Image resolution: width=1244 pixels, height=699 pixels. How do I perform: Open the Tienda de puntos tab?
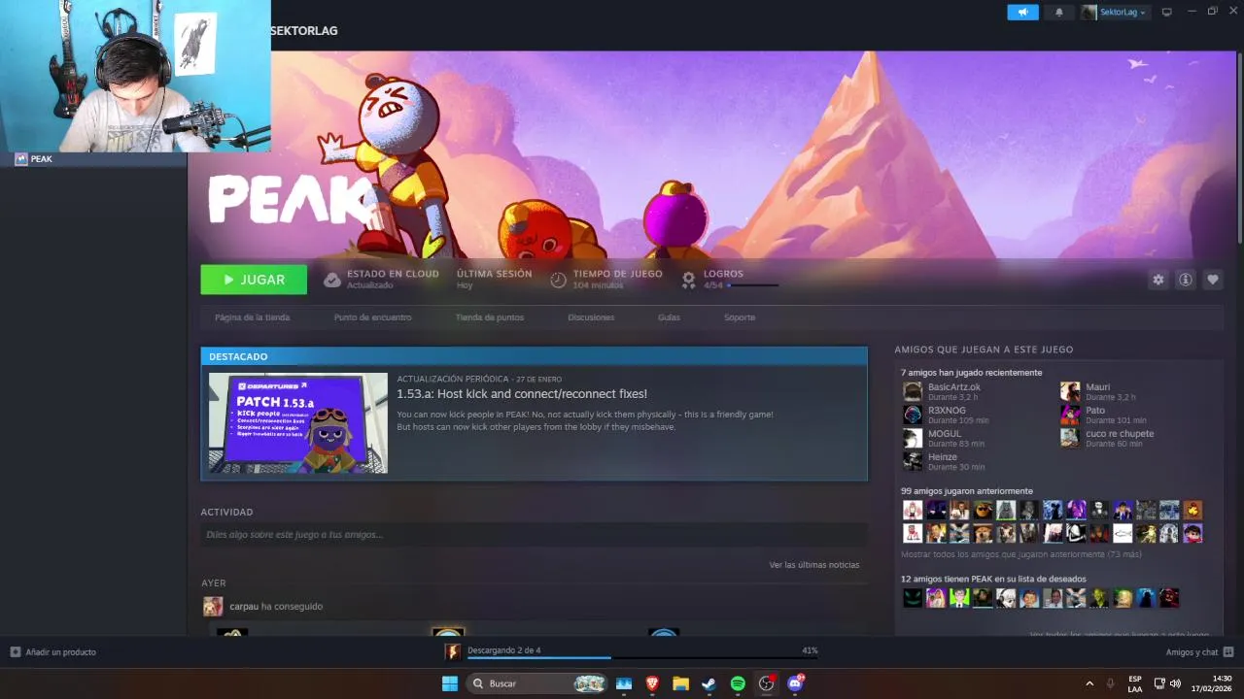tap(489, 317)
